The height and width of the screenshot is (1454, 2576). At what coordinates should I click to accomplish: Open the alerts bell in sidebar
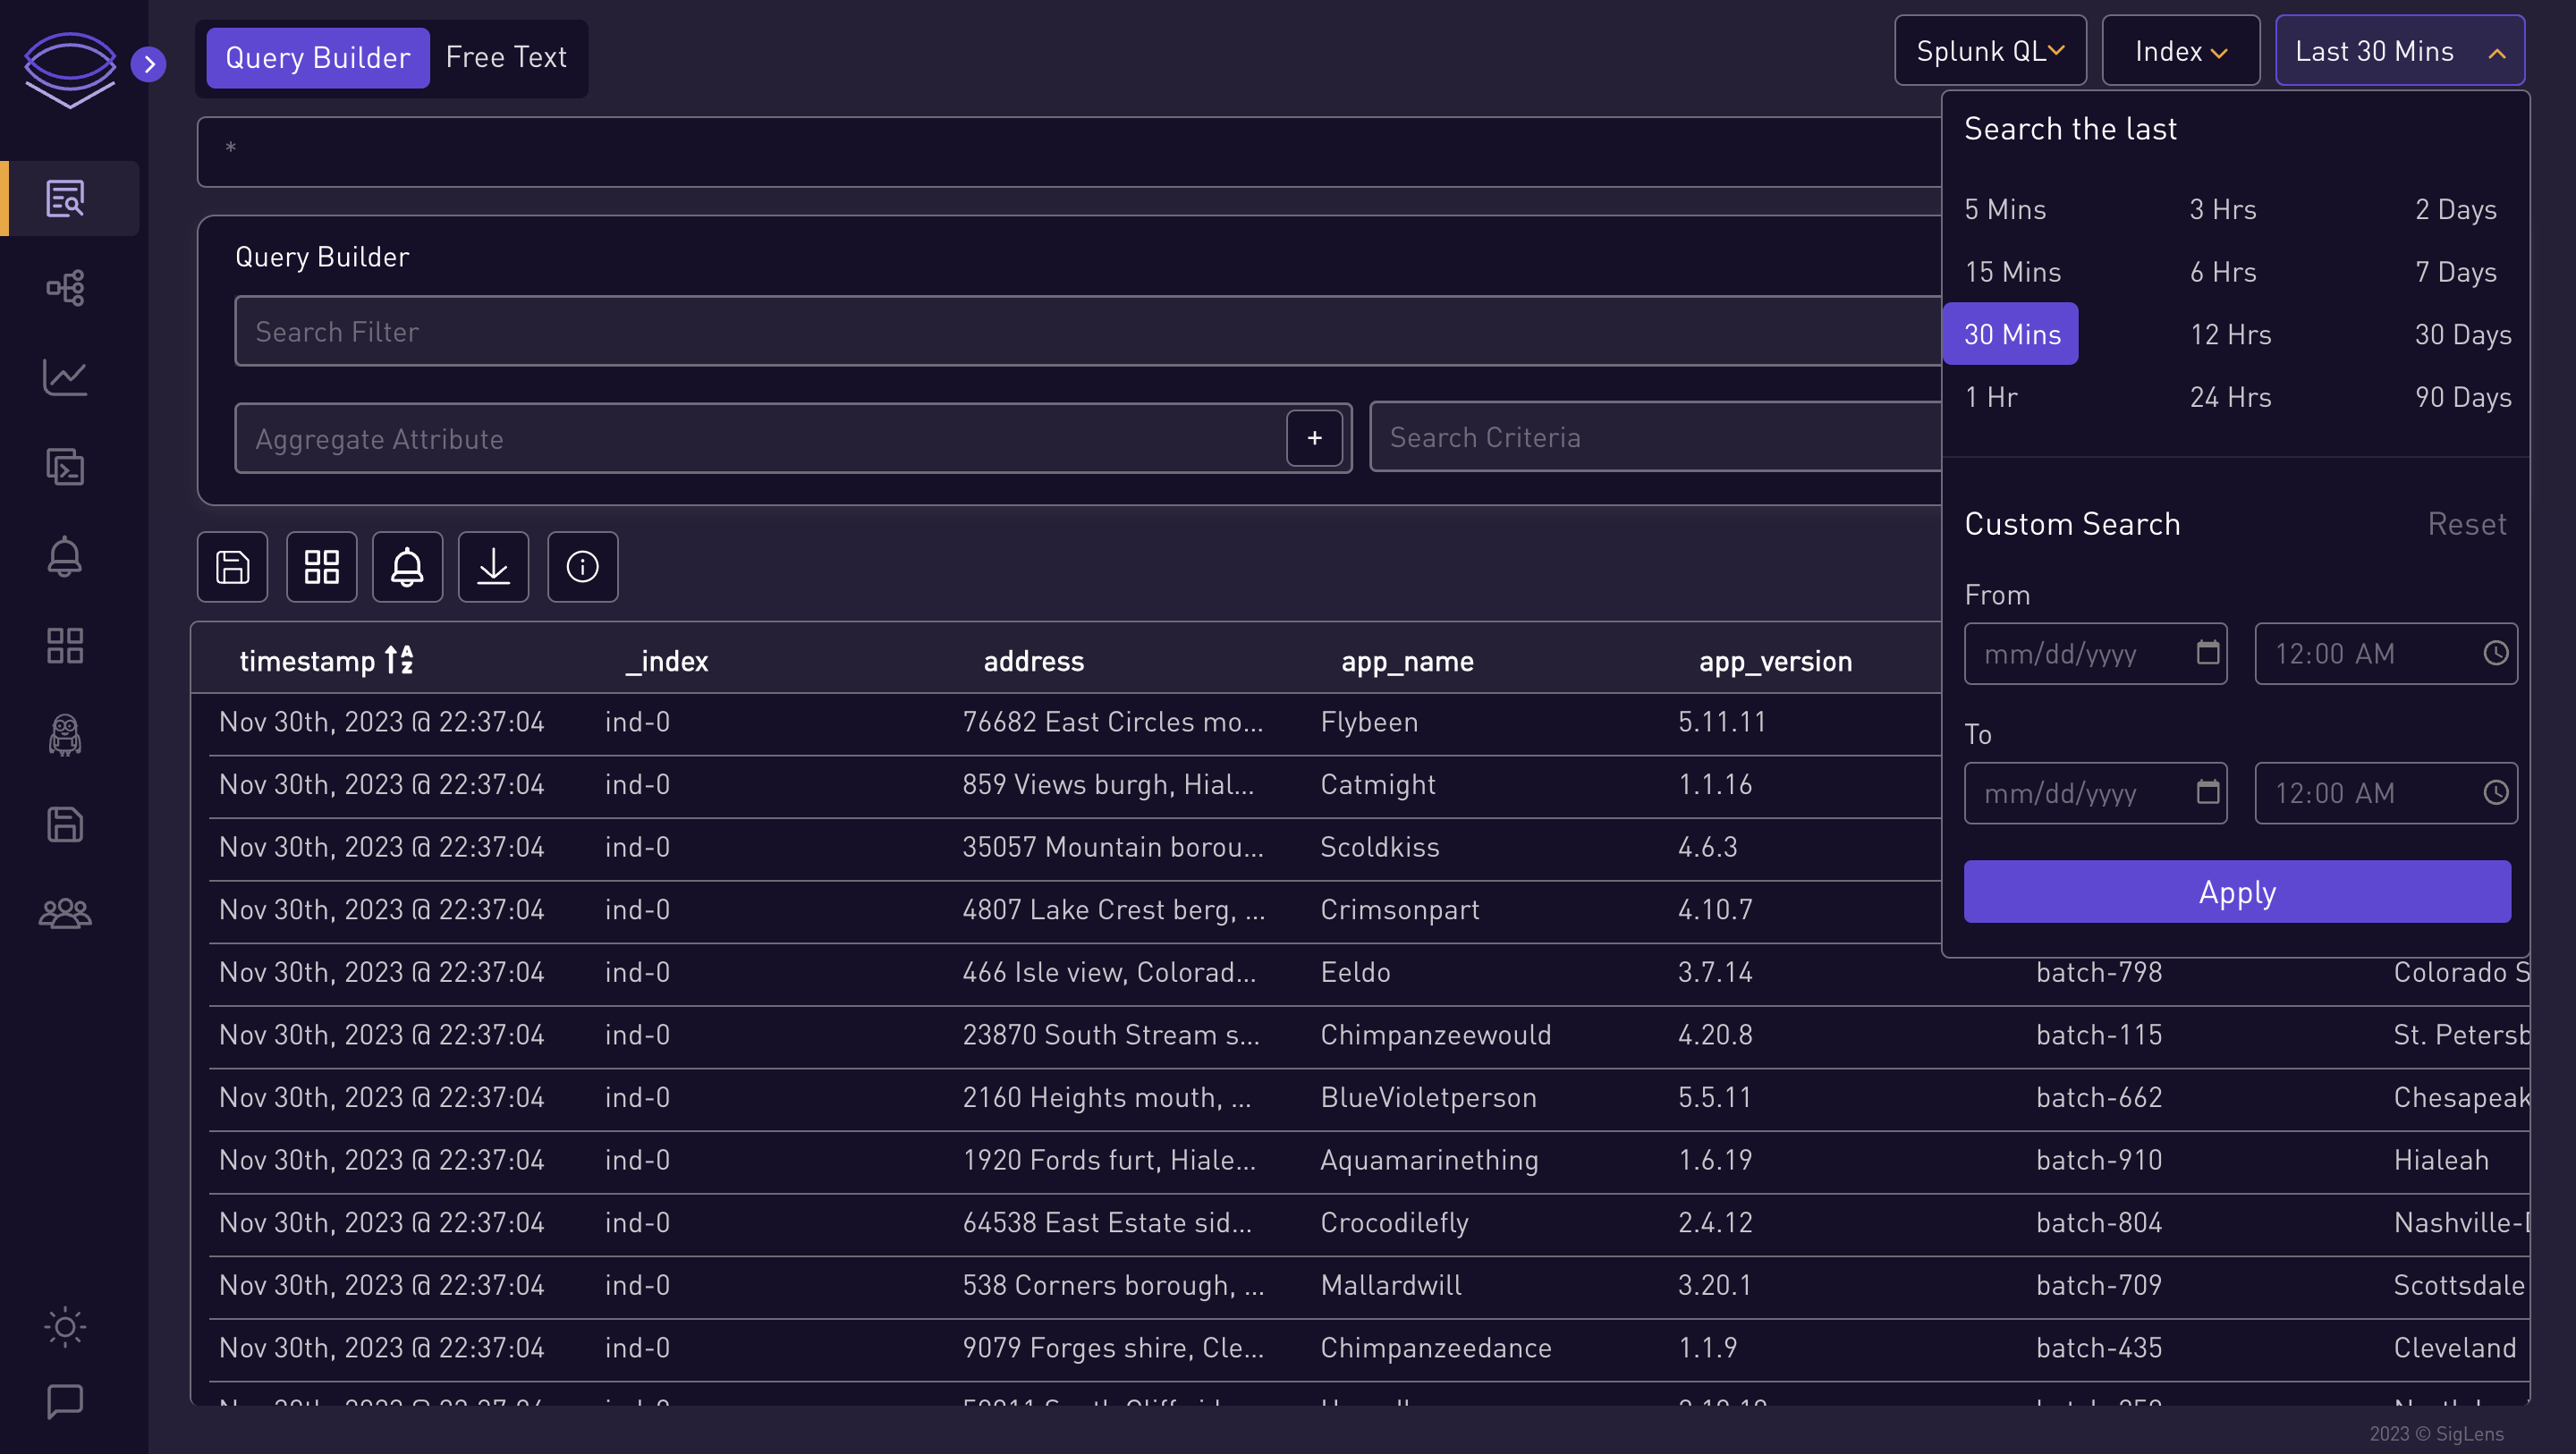tap(65, 556)
